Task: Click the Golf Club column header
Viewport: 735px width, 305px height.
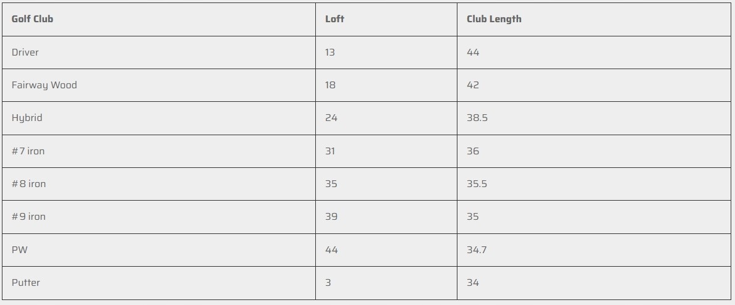Action: [x=32, y=19]
